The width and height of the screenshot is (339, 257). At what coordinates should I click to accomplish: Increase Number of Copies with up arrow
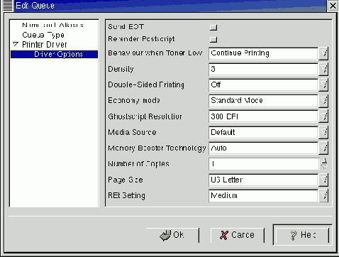[324, 161]
